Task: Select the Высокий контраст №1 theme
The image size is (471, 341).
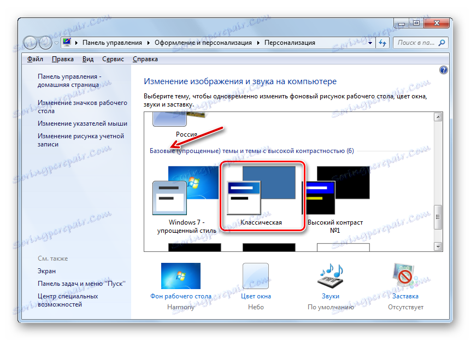Action: (335, 200)
